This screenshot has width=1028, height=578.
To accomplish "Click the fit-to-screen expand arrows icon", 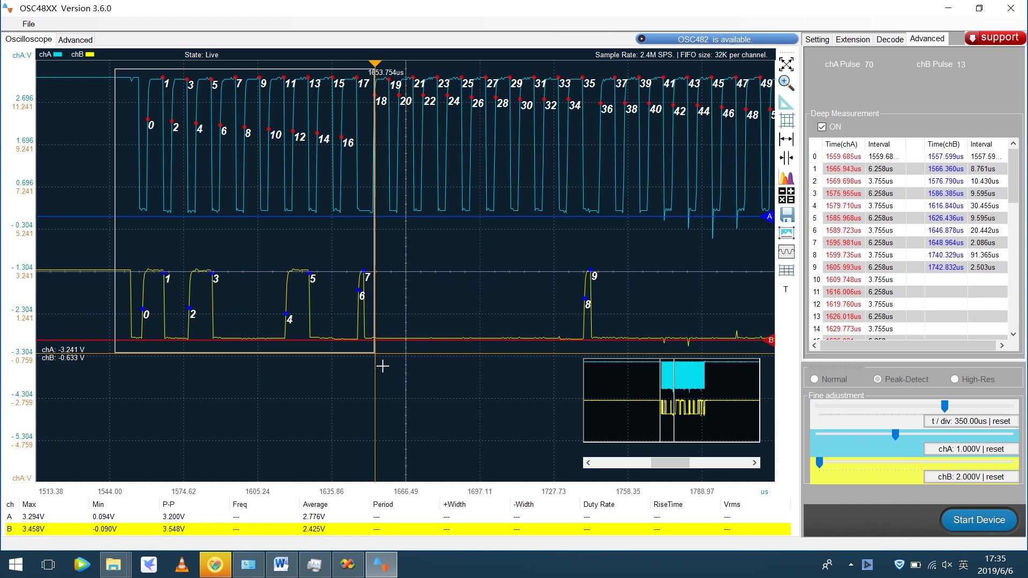I will point(786,64).
